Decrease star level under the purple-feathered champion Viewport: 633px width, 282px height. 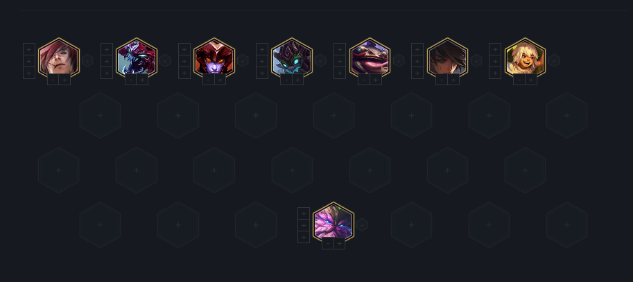[x=328, y=244]
